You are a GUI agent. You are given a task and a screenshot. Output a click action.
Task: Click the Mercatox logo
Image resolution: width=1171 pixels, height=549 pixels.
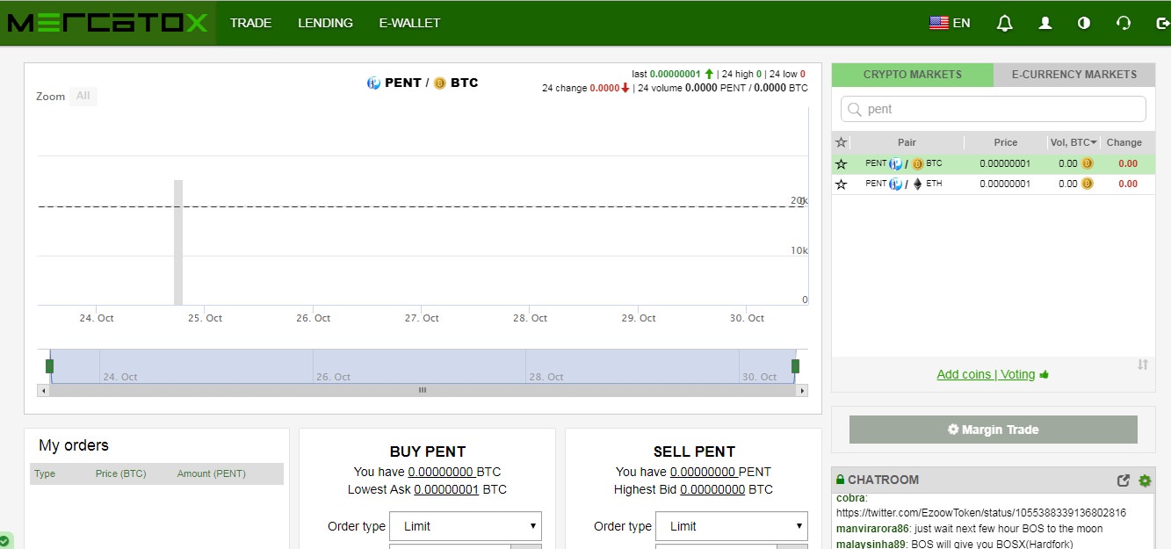107,23
